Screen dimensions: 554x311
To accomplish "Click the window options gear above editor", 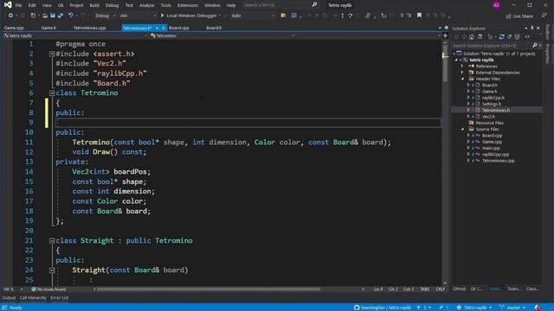I will [x=447, y=28].
